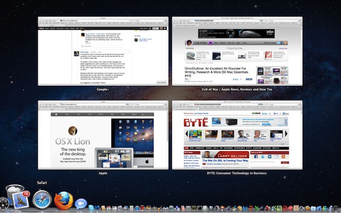The image size is (341, 213).
Task: Click the address bar in the Apple window
Action: coord(94,104)
